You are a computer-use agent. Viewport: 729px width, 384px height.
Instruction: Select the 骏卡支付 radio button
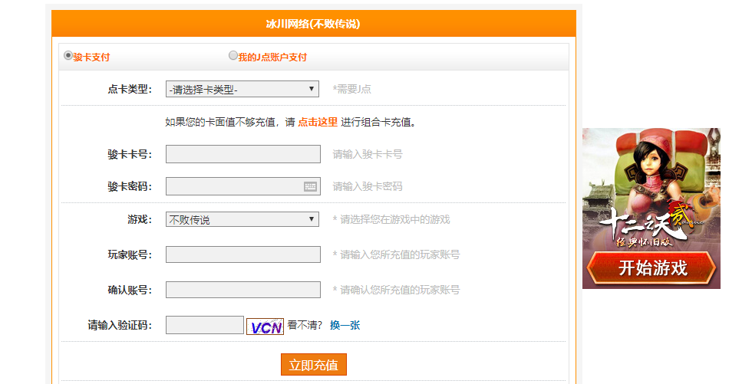68,55
